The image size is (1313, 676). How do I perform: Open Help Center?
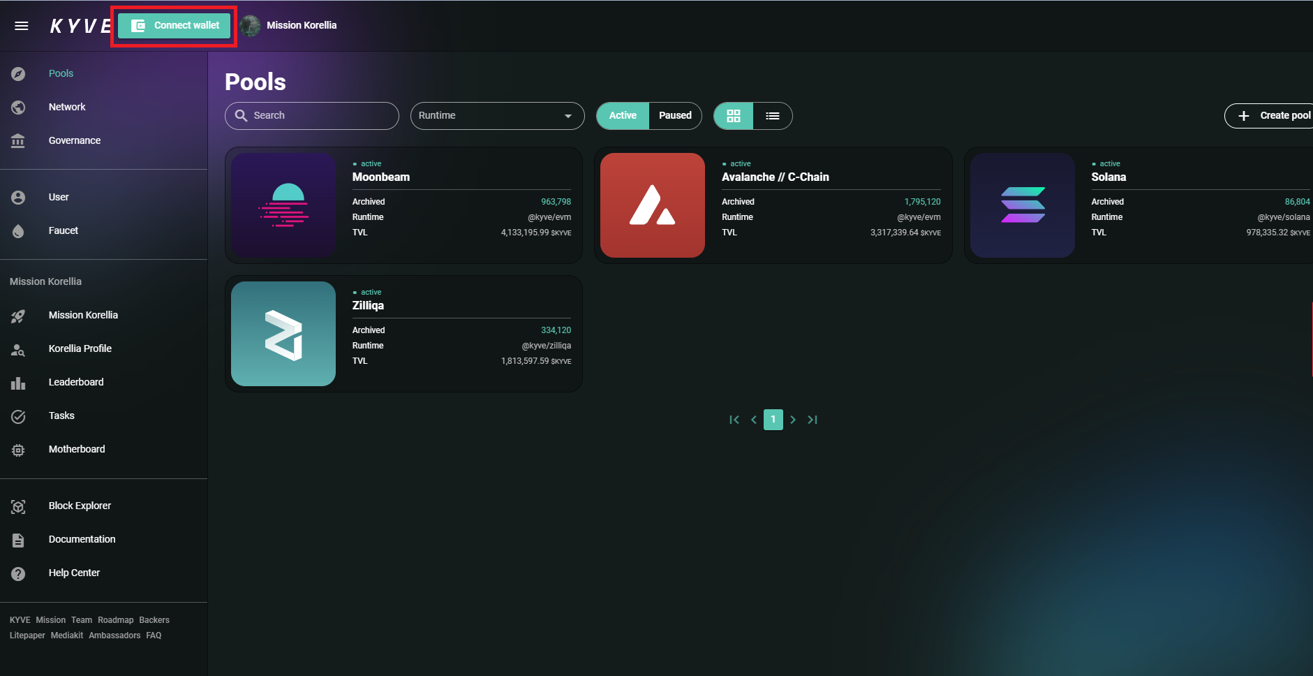click(x=74, y=573)
